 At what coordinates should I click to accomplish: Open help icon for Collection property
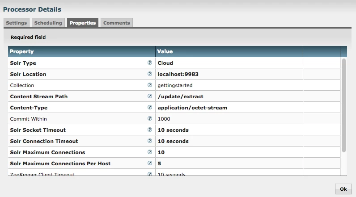coord(150,85)
